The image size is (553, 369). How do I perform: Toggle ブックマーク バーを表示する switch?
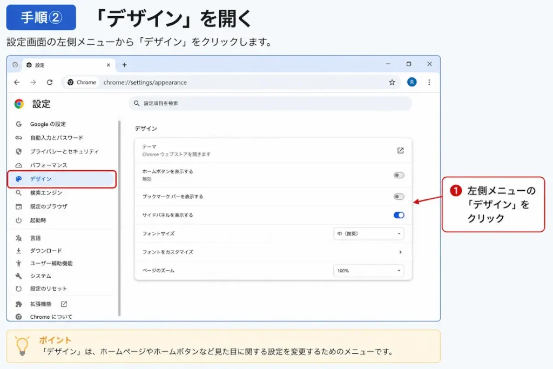[399, 197]
